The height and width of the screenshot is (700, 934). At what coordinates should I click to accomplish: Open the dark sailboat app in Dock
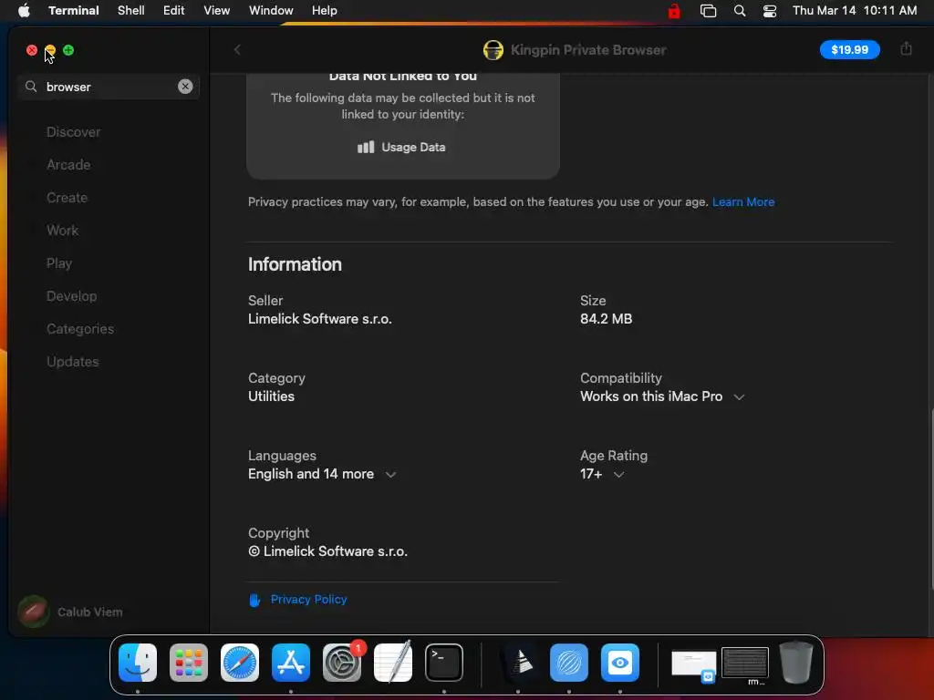518,663
